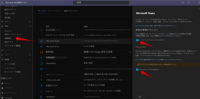
Task: Click the icon beside 多要素認証
Action: coord(41,58)
